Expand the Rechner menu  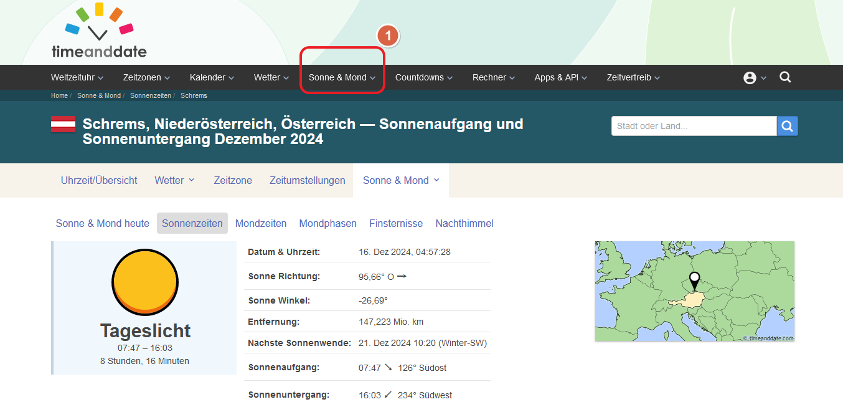pyautogui.click(x=493, y=78)
